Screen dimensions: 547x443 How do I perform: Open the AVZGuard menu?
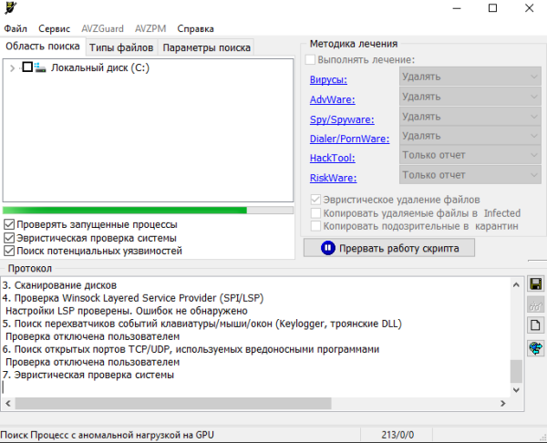pyautogui.click(x=102, y=28)
